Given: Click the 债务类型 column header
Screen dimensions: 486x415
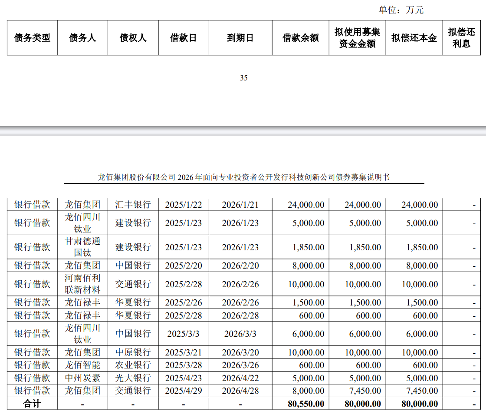Looking at the screenshot, I should point(32,38).
